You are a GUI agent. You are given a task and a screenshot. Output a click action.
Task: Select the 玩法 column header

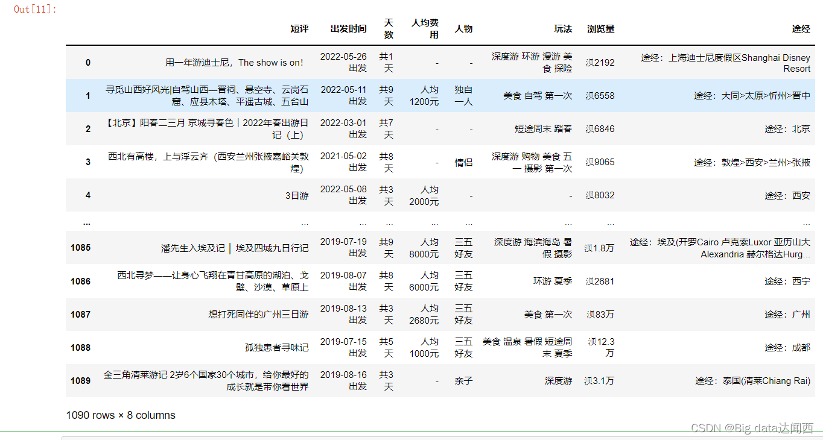(x=563, y=29)
